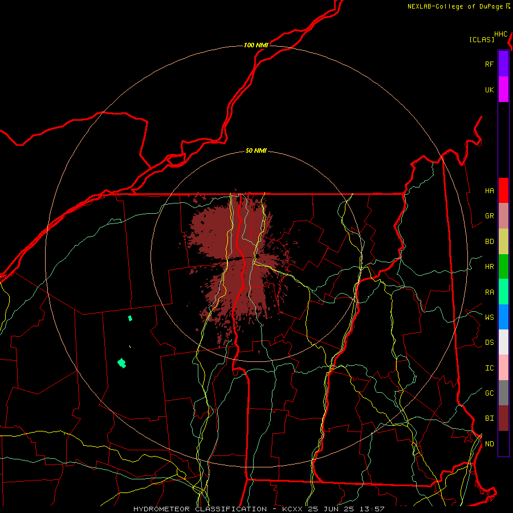The height and width of the screenshot is (513, 513).
Task: Select the GR pink legend swatch
Action: pos(503,216)
